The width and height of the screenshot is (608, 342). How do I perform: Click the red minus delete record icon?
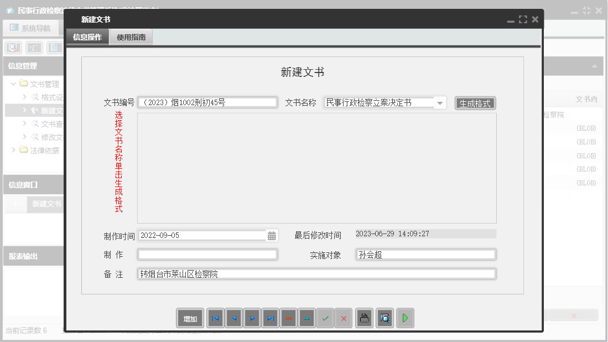point(288,318)
